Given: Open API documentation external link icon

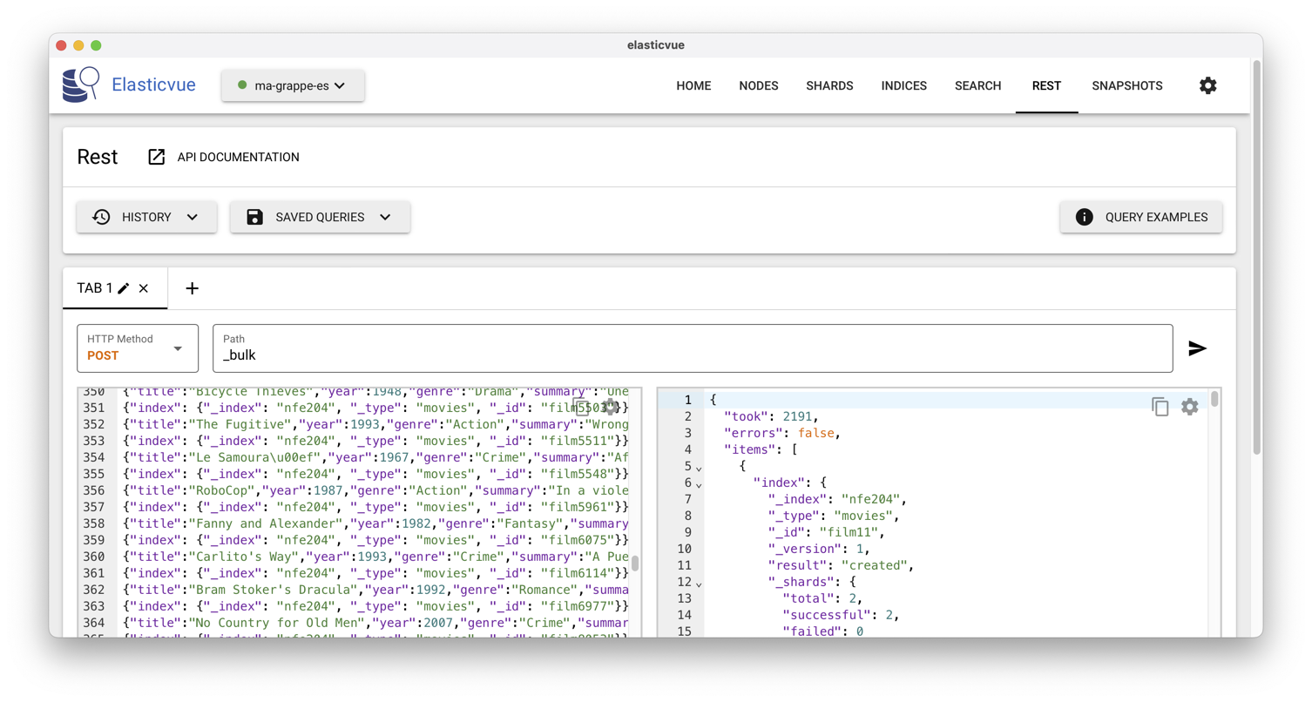Looking at the screenshot, I should pyautogui.click(x=157, y=157).
